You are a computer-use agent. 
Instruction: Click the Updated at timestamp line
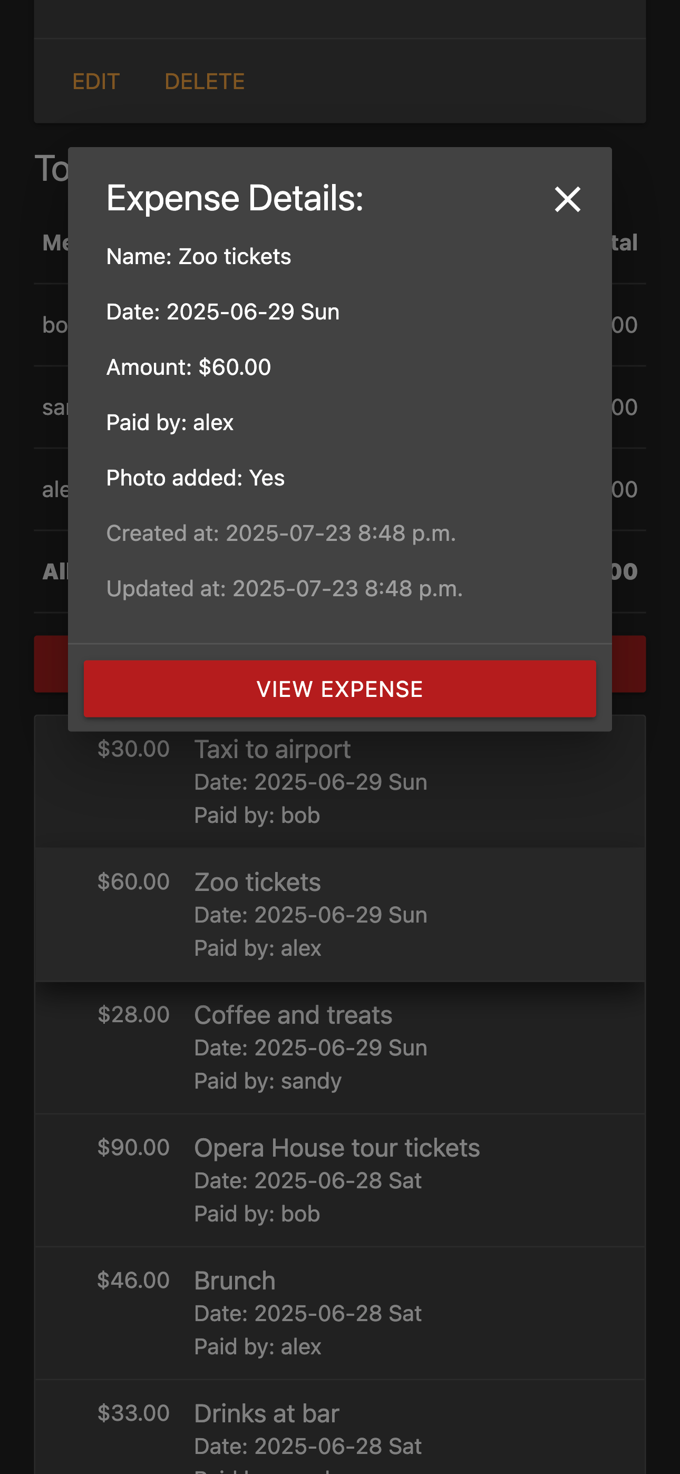[x=285, y=588]
